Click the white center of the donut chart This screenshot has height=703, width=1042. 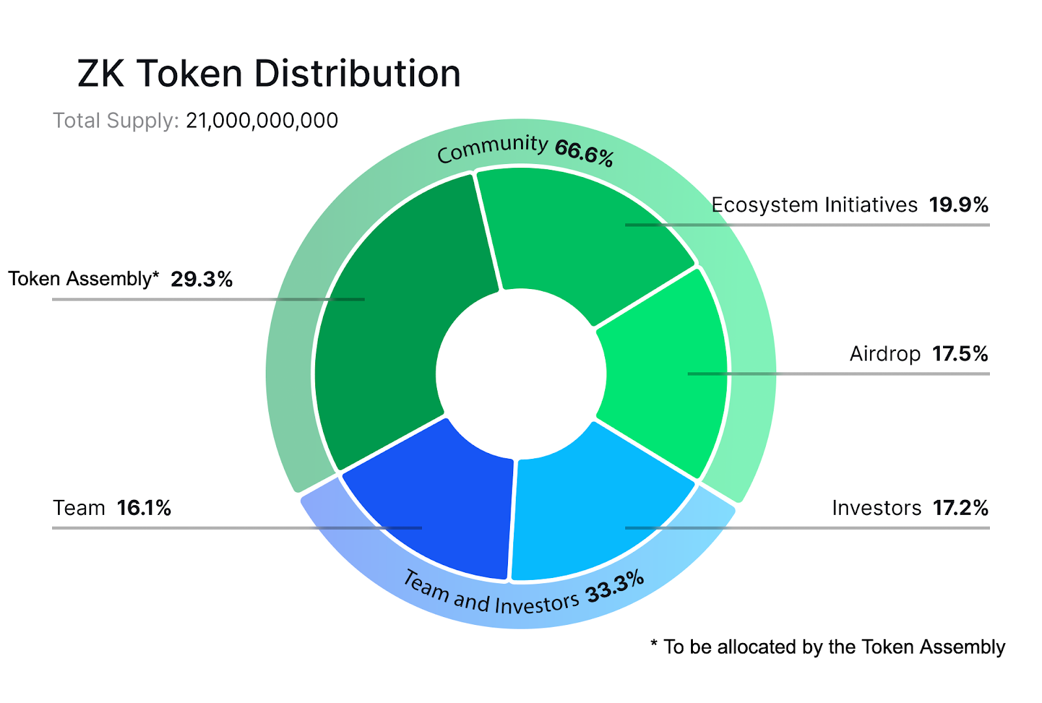(521, 374)
